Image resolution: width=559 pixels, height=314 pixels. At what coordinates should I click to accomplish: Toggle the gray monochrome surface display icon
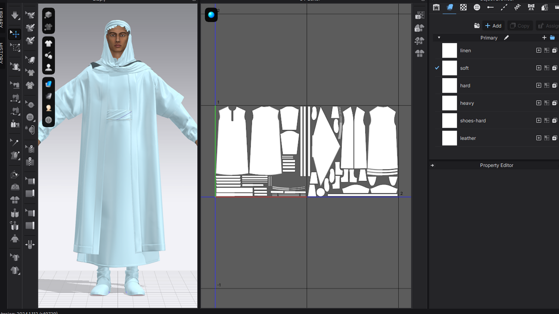pos(48,96)
